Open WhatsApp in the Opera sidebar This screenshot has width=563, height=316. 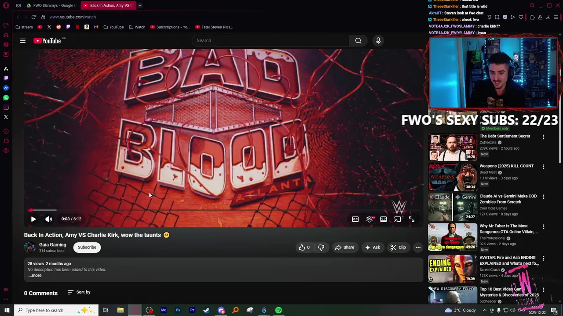(6, 98)
